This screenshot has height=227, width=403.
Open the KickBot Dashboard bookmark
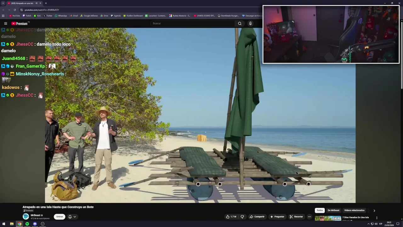pyautogui.click(x=133, y=16)
